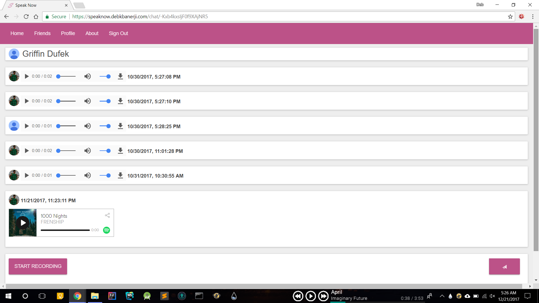539x303 pixels.
Task: Click the Sign Out link
Action: point(118,33)
